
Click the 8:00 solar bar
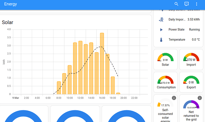(59, 88)
